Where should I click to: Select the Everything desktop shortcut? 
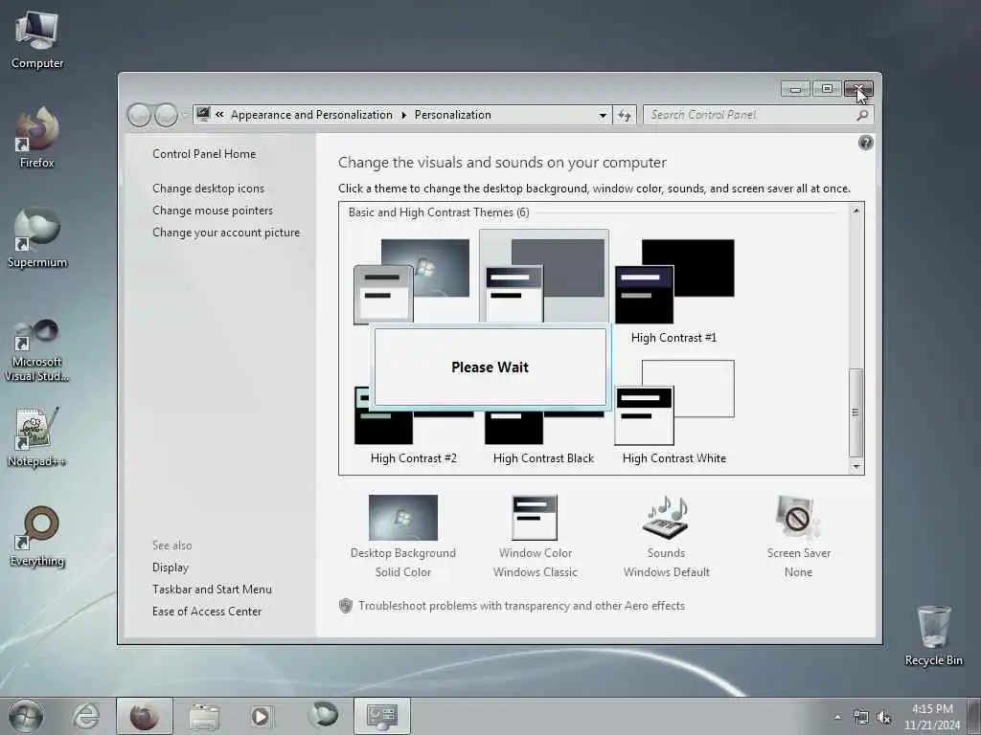37,536
